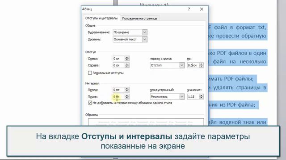Image resolution: width=286 pixels, height=160 pixels.
Task: Click the Образец preview area
Action: point(146,122)
